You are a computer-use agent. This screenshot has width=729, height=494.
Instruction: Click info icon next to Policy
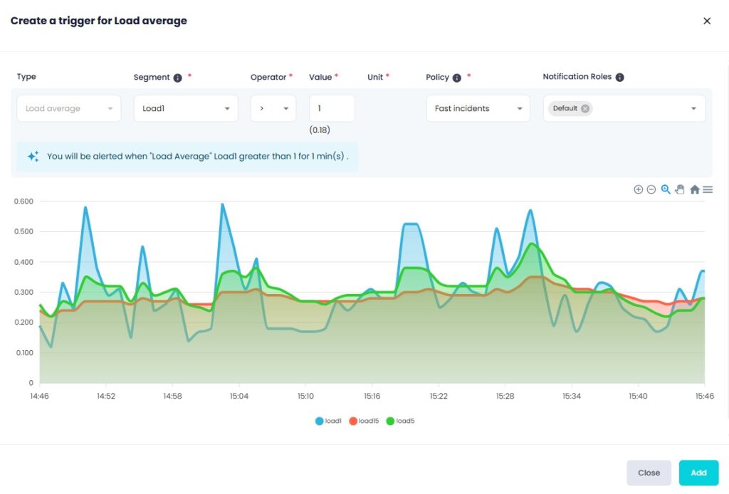pos(457,78)
